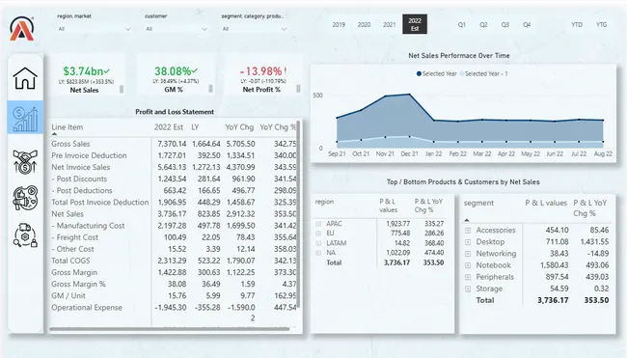Open the Home page icon in sidebar
The image size is (627, 358).
pos(25,78)
